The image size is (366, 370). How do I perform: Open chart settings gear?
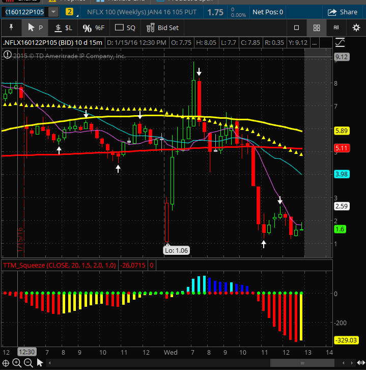coord(356,28)
